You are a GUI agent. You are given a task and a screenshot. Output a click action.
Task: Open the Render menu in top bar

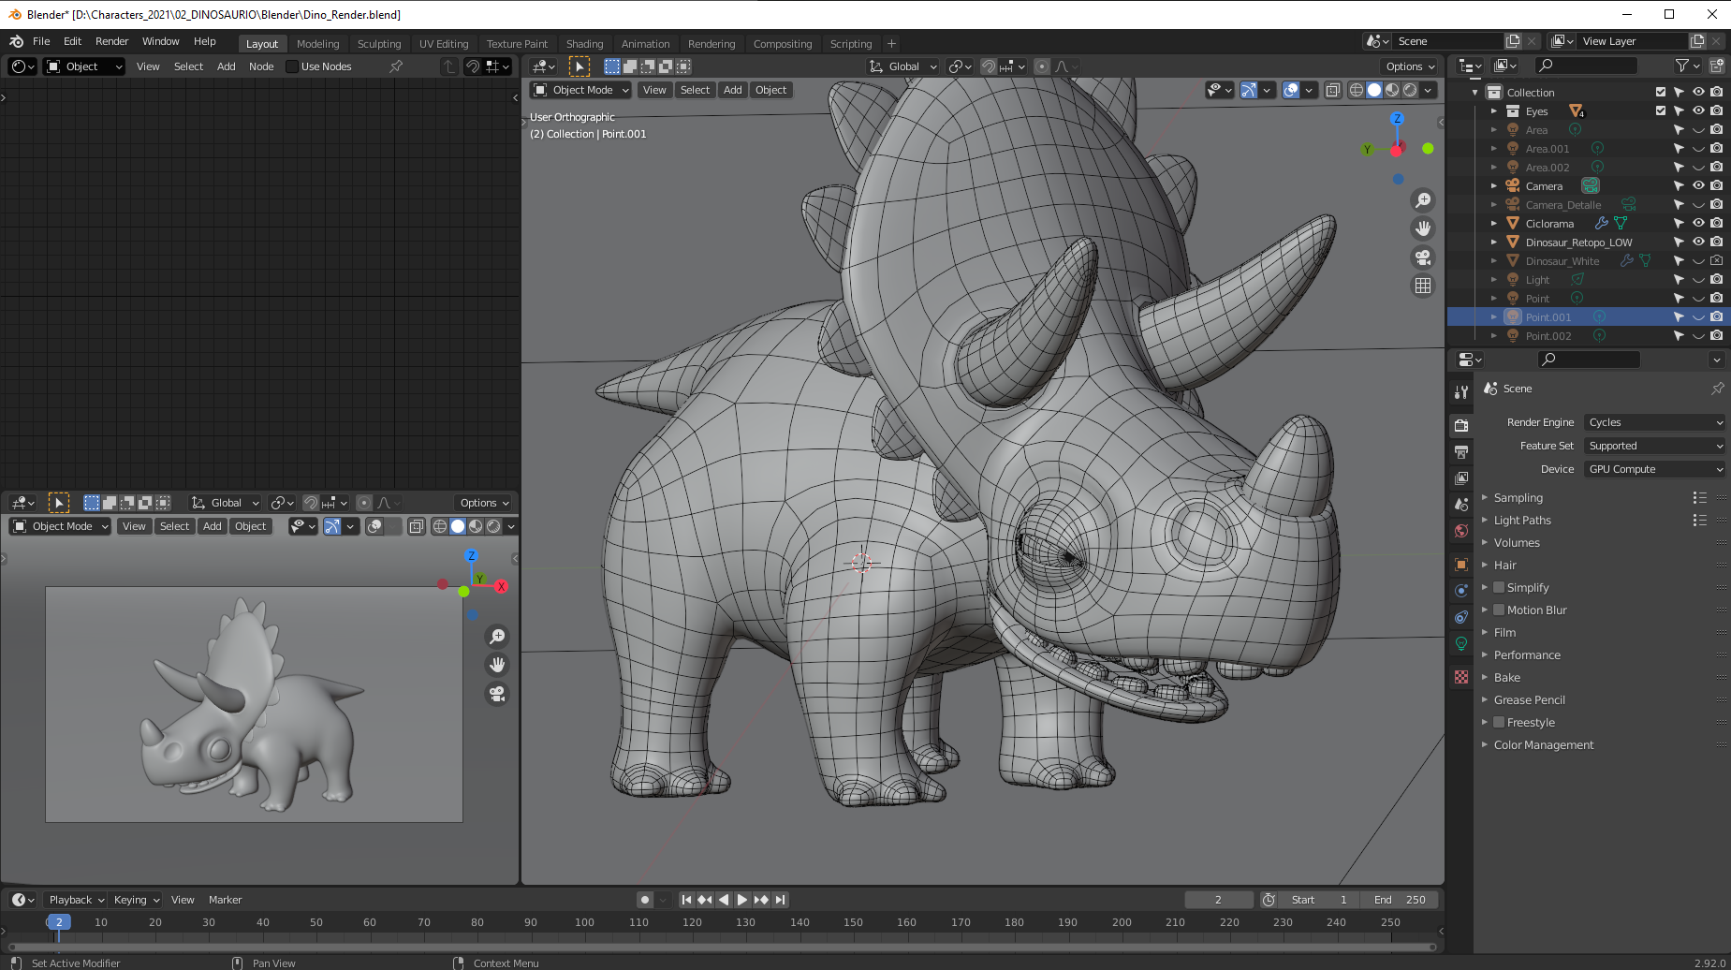[x=111, y=41]
